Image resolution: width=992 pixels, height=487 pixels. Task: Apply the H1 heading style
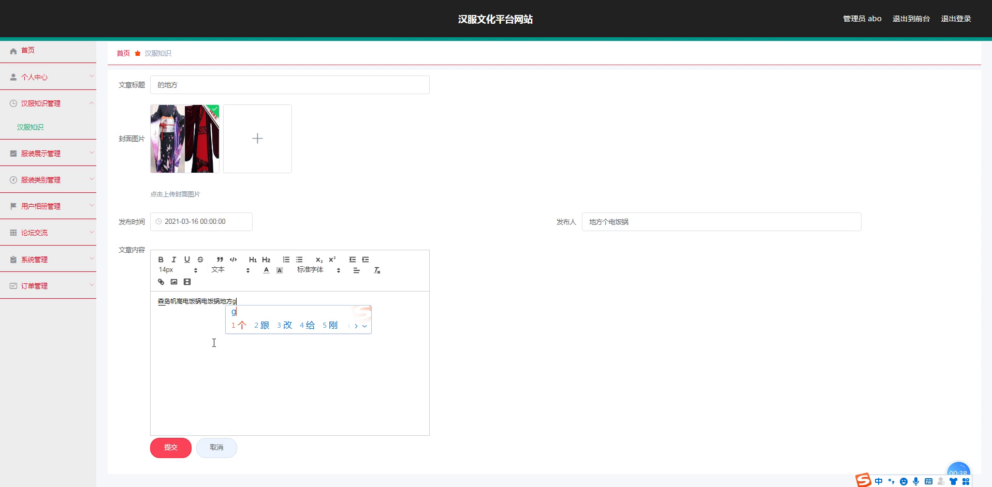click(x=253, y=260)
